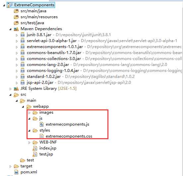Viewport: 183px width, 176px height.
Task: Click the images folder icon
Action: [35, 112]
